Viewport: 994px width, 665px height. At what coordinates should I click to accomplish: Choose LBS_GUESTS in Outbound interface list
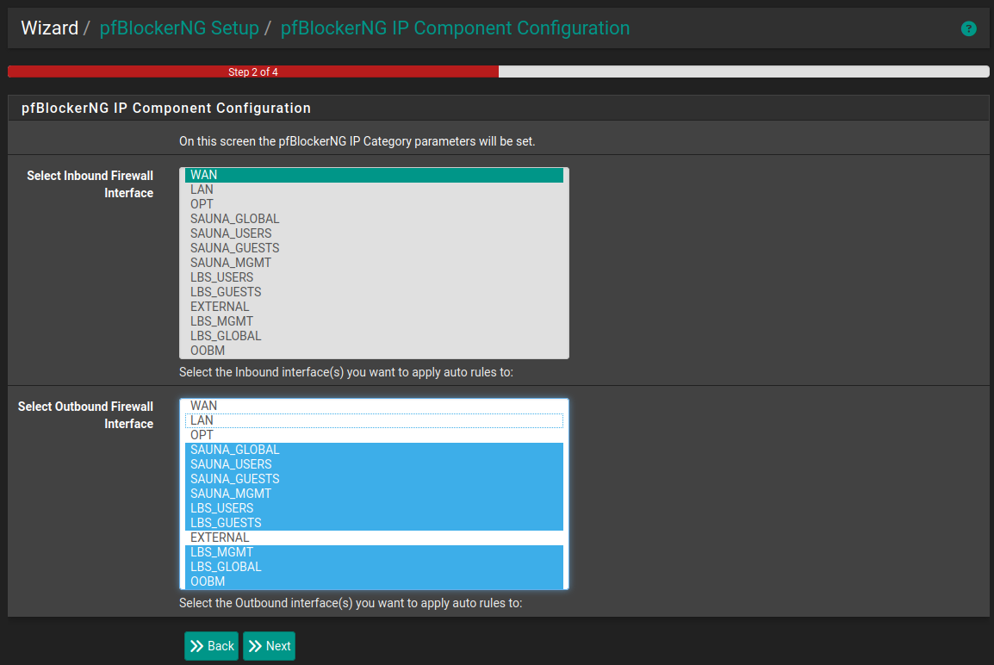(374, 522)
